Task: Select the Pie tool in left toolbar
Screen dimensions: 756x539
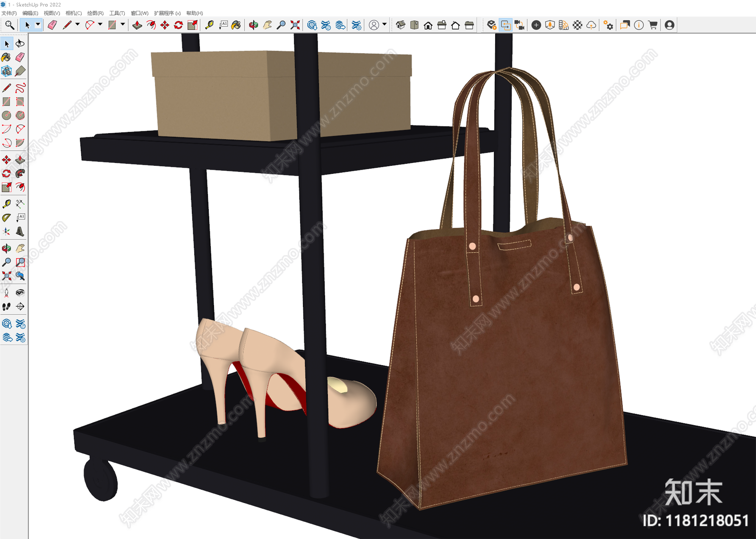Action: (20, 143)
